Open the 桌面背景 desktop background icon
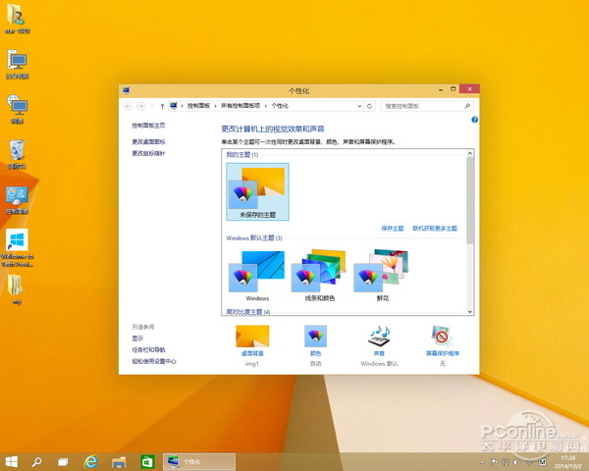Viewport: 589px width, 471px height. coord(251,337)
